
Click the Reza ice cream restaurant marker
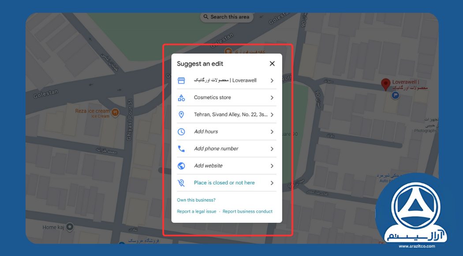(115, 113)
